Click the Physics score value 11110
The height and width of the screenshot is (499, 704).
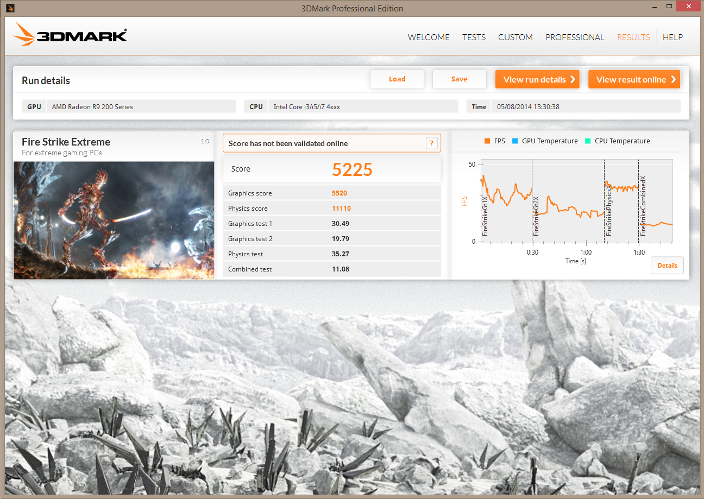(341, 209)
